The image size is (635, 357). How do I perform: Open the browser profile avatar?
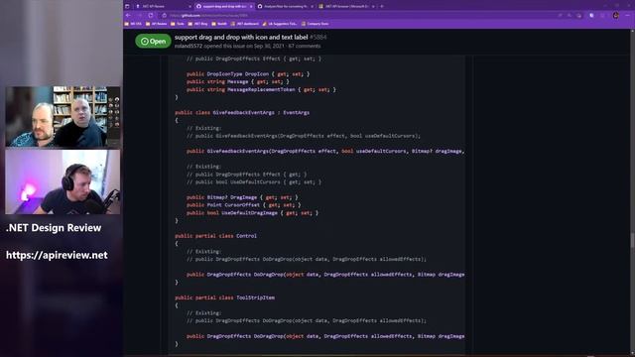click(x=615, y=16)
